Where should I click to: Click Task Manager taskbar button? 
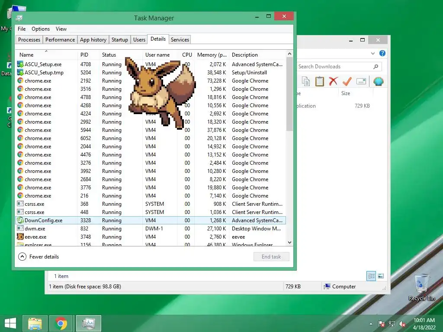(x=88, y=323)
